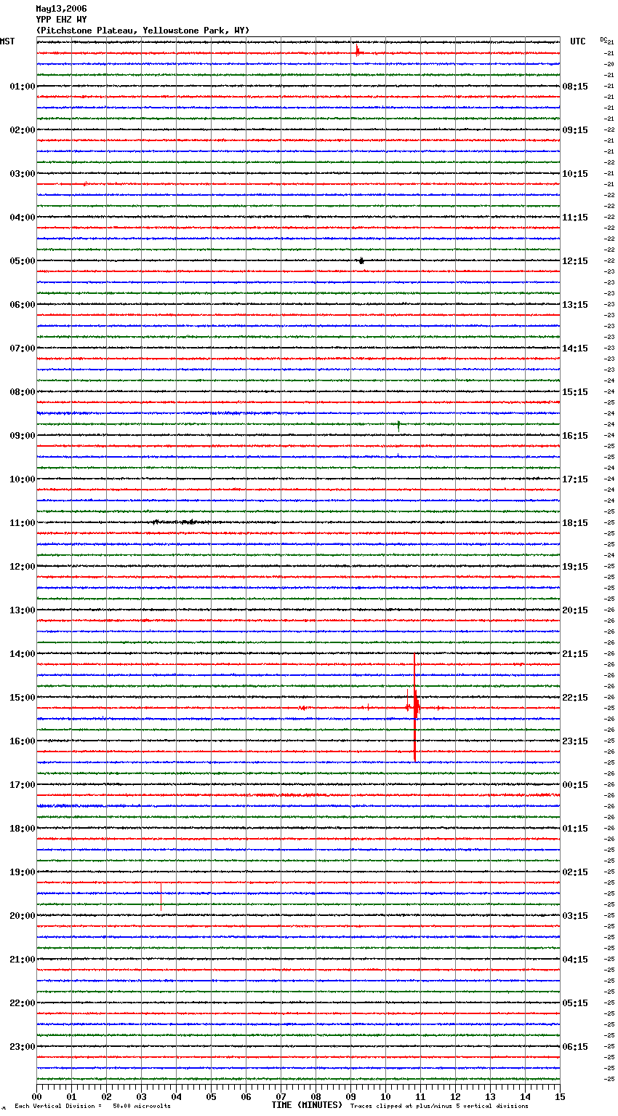Screen dimensions: 618x1116
Task: Click the "06:15" UTC time label
Action: pyautogui.click(x=575, y=1047)
